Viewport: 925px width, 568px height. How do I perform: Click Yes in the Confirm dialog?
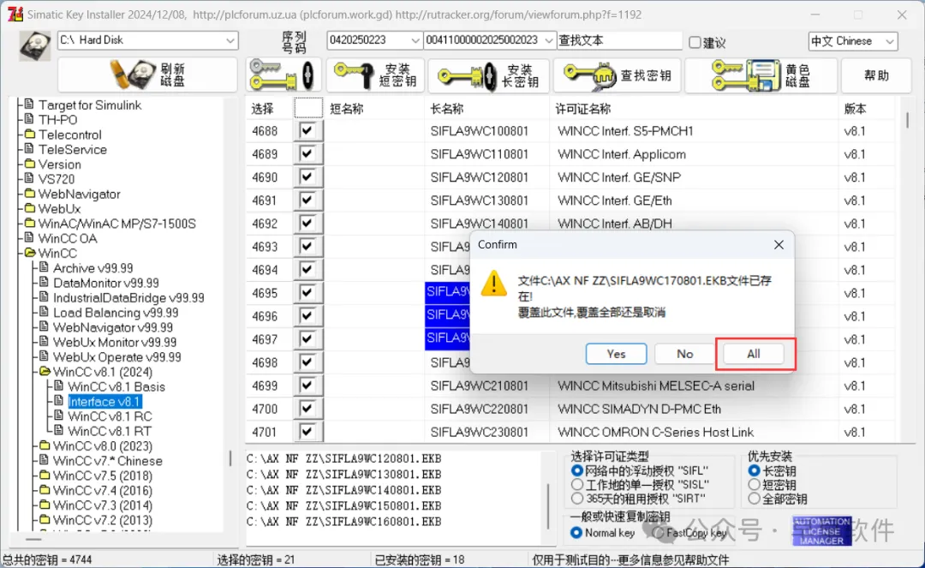pyautogui.click(x=616, y=354)
